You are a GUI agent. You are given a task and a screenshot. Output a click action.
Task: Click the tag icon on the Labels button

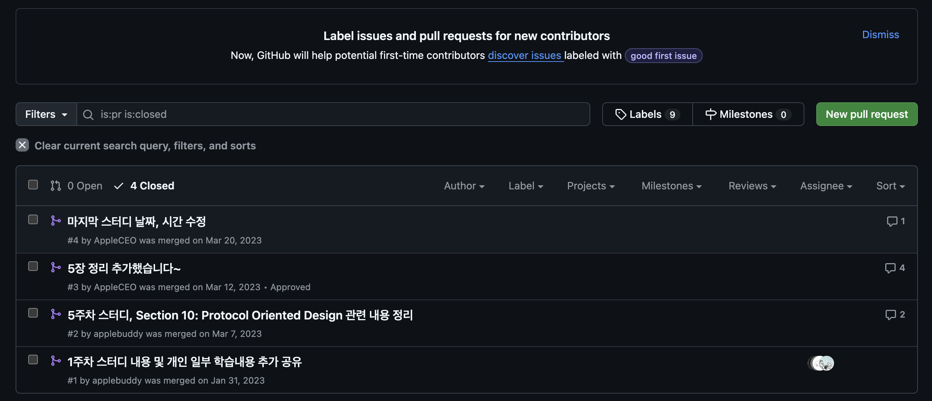coord(620,115)
